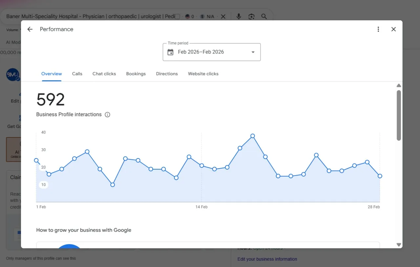
Task: Open the Feb 2026–Feb 2026 period selector
Action: (x=212, y=52)
